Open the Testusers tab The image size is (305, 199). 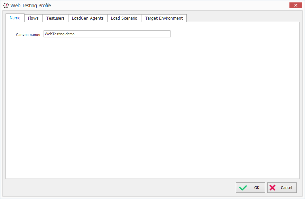click(x=55, y=18)
